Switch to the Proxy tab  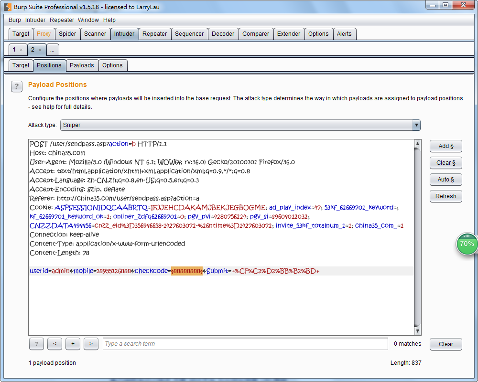pos(43,34)
